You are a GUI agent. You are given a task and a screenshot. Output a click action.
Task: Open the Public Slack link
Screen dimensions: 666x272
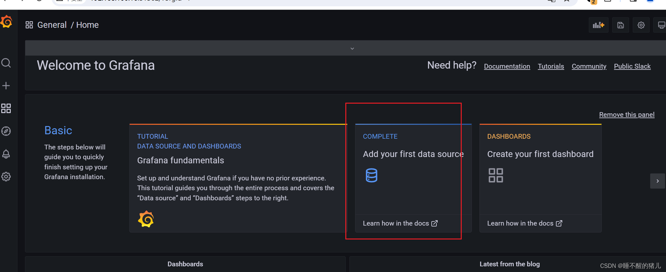click(632, 66)
